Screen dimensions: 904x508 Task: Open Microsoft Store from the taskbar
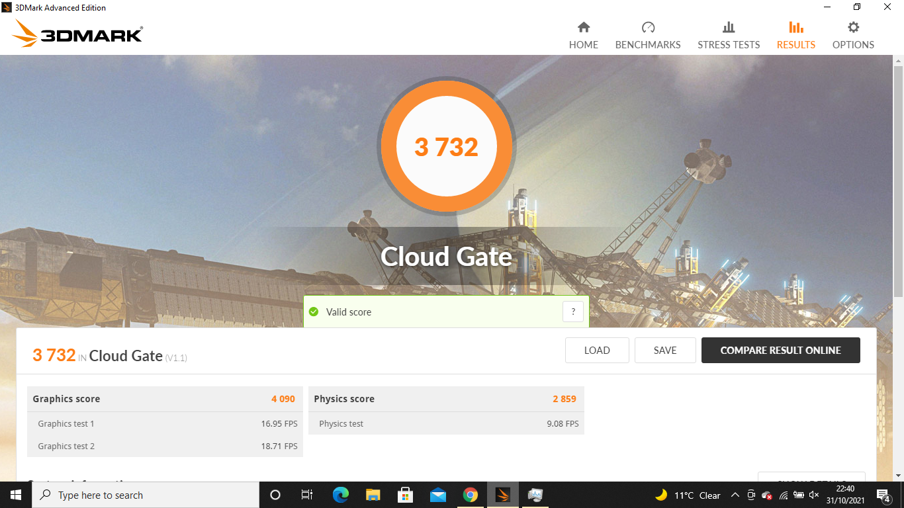coord(405,495)
